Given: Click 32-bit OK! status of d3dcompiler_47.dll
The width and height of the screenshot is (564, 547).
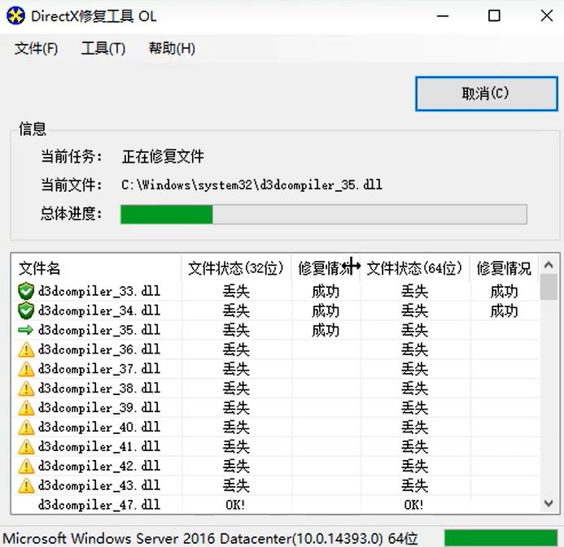Looking at the screenshot, I should [x=235, y=505].
